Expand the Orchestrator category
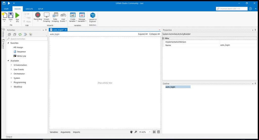This screenshot has width=259, height=140. [11, 74]
